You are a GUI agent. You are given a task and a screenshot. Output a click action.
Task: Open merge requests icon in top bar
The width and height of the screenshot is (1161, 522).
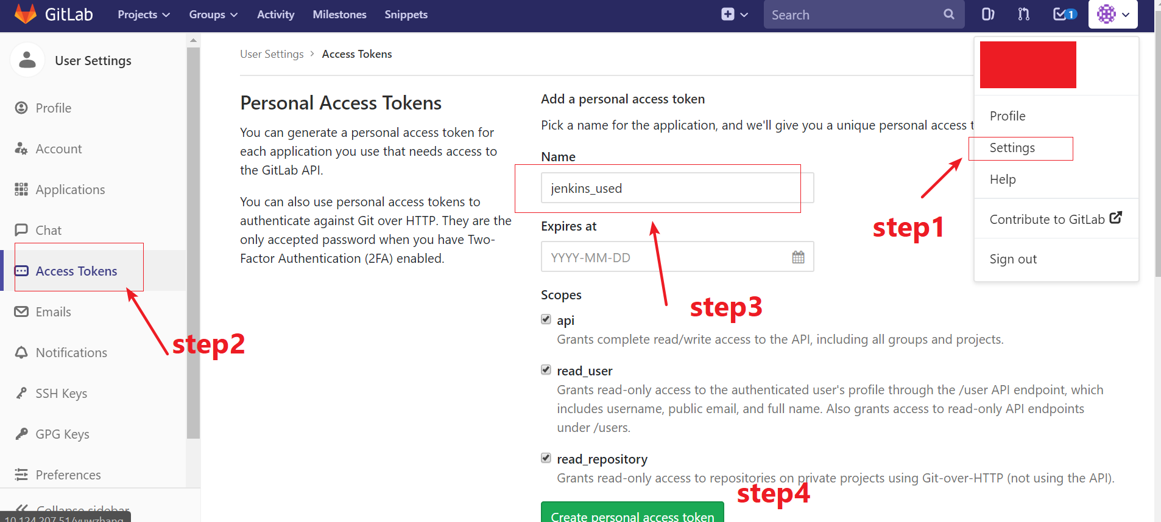point(1024,15)
